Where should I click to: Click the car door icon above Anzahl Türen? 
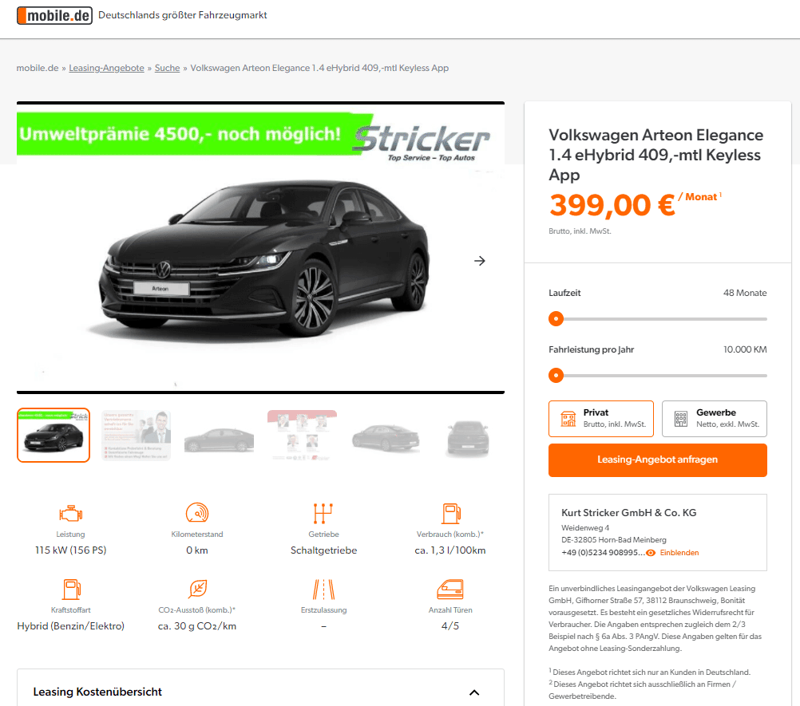point(450,590)
